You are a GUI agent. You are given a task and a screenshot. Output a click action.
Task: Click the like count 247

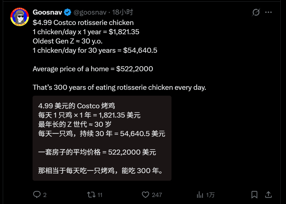[157, 195]
